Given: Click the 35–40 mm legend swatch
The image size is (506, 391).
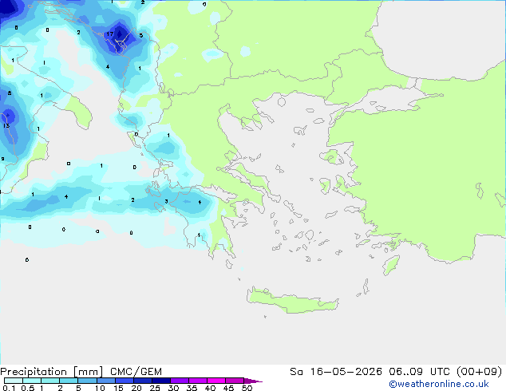Looking at the screenshot, I should pyautogui.click(x=197, y=381).
